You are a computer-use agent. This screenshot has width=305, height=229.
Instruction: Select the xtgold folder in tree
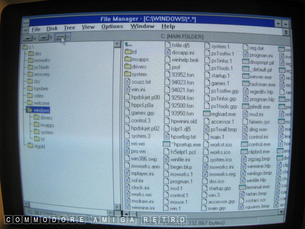tap(31, 146)
